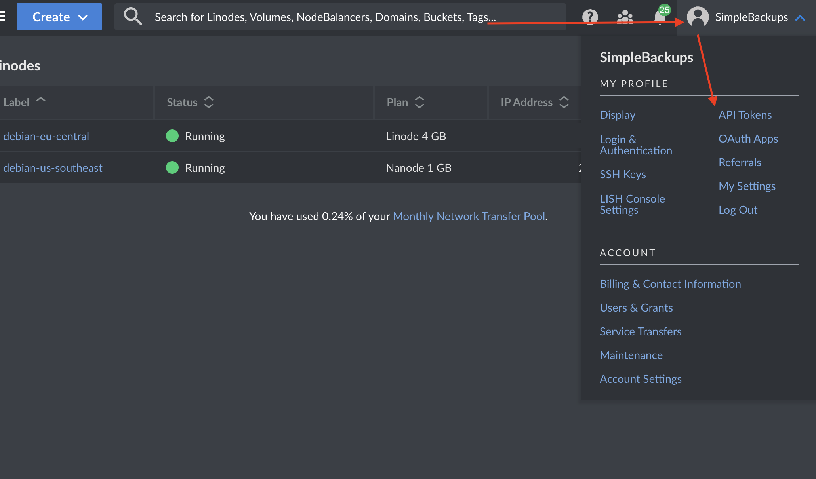This screenshot has height=479, width=816.
Task: Open the debian-us-southeast Linode link
Action: tap(53, 168)
